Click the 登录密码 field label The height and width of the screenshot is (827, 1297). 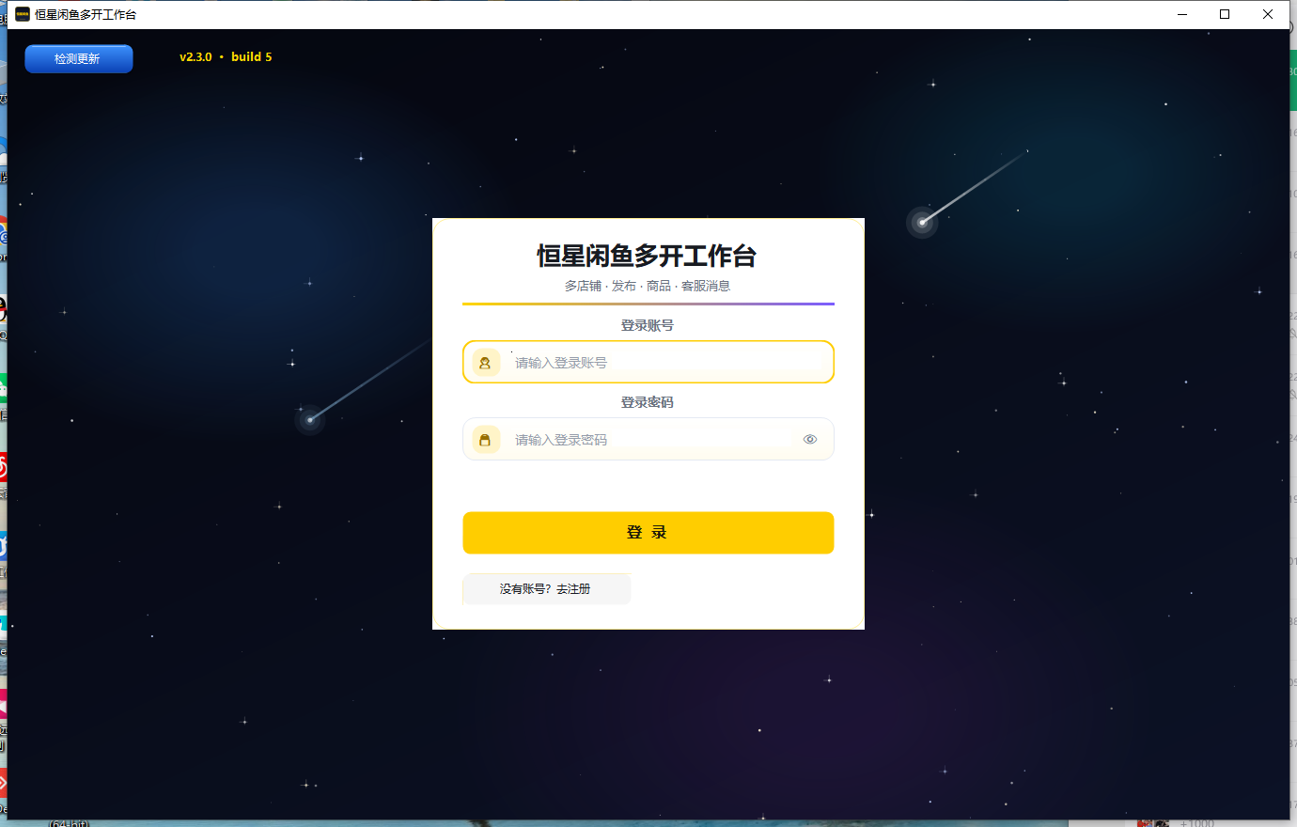(648, 402)
